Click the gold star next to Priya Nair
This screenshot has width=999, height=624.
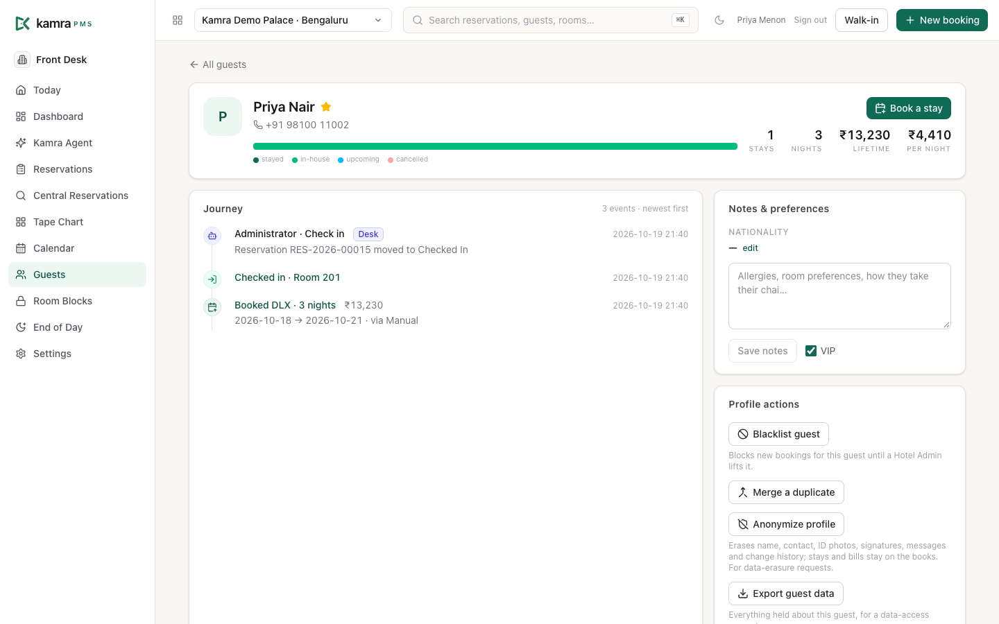coord(326,107)
